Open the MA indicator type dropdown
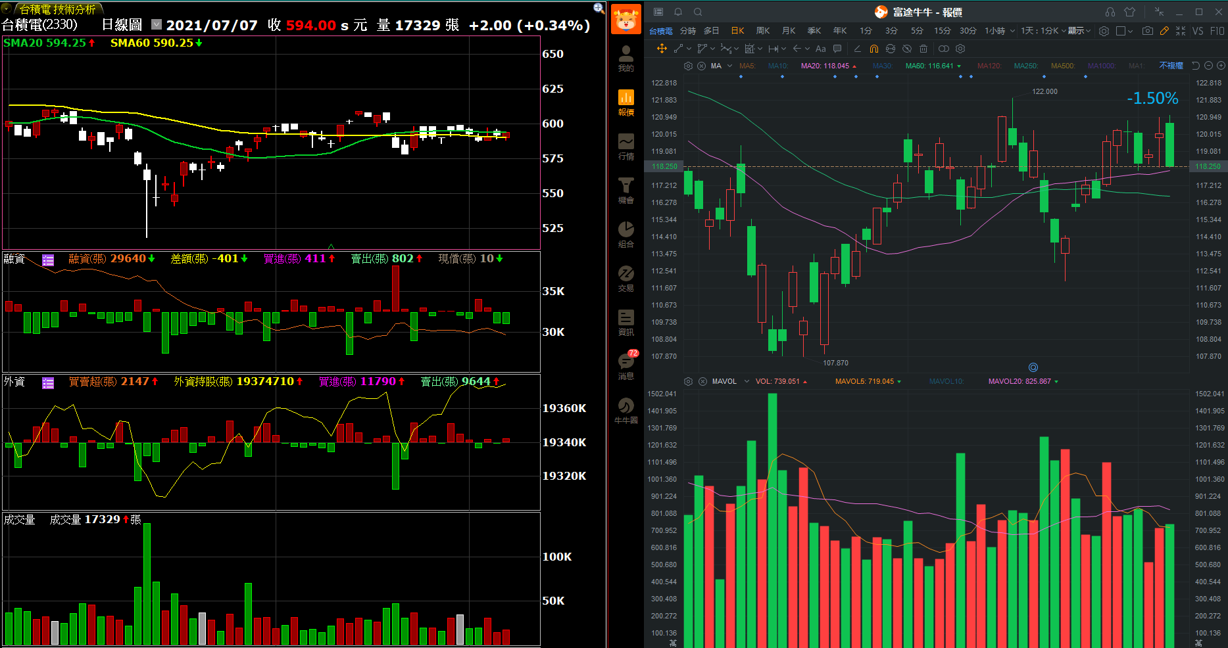The width and height of the screenshot is (1228, 648). coord(729,66)
